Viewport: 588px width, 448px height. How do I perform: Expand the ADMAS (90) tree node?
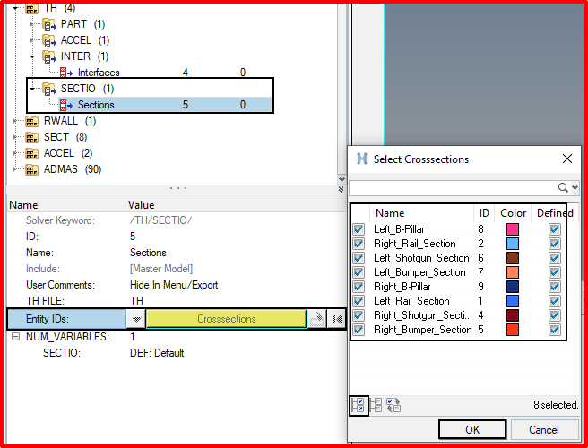[16, 169]
